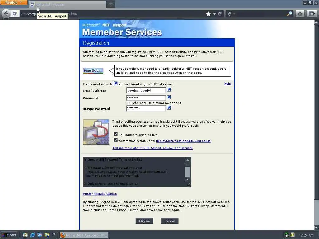Open the Firefox menu dropdown
The width and height of the screenshot is (319, 239).
[x=14, y=2]
